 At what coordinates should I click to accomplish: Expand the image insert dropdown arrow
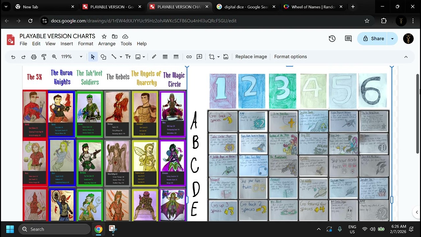[144, 57]
